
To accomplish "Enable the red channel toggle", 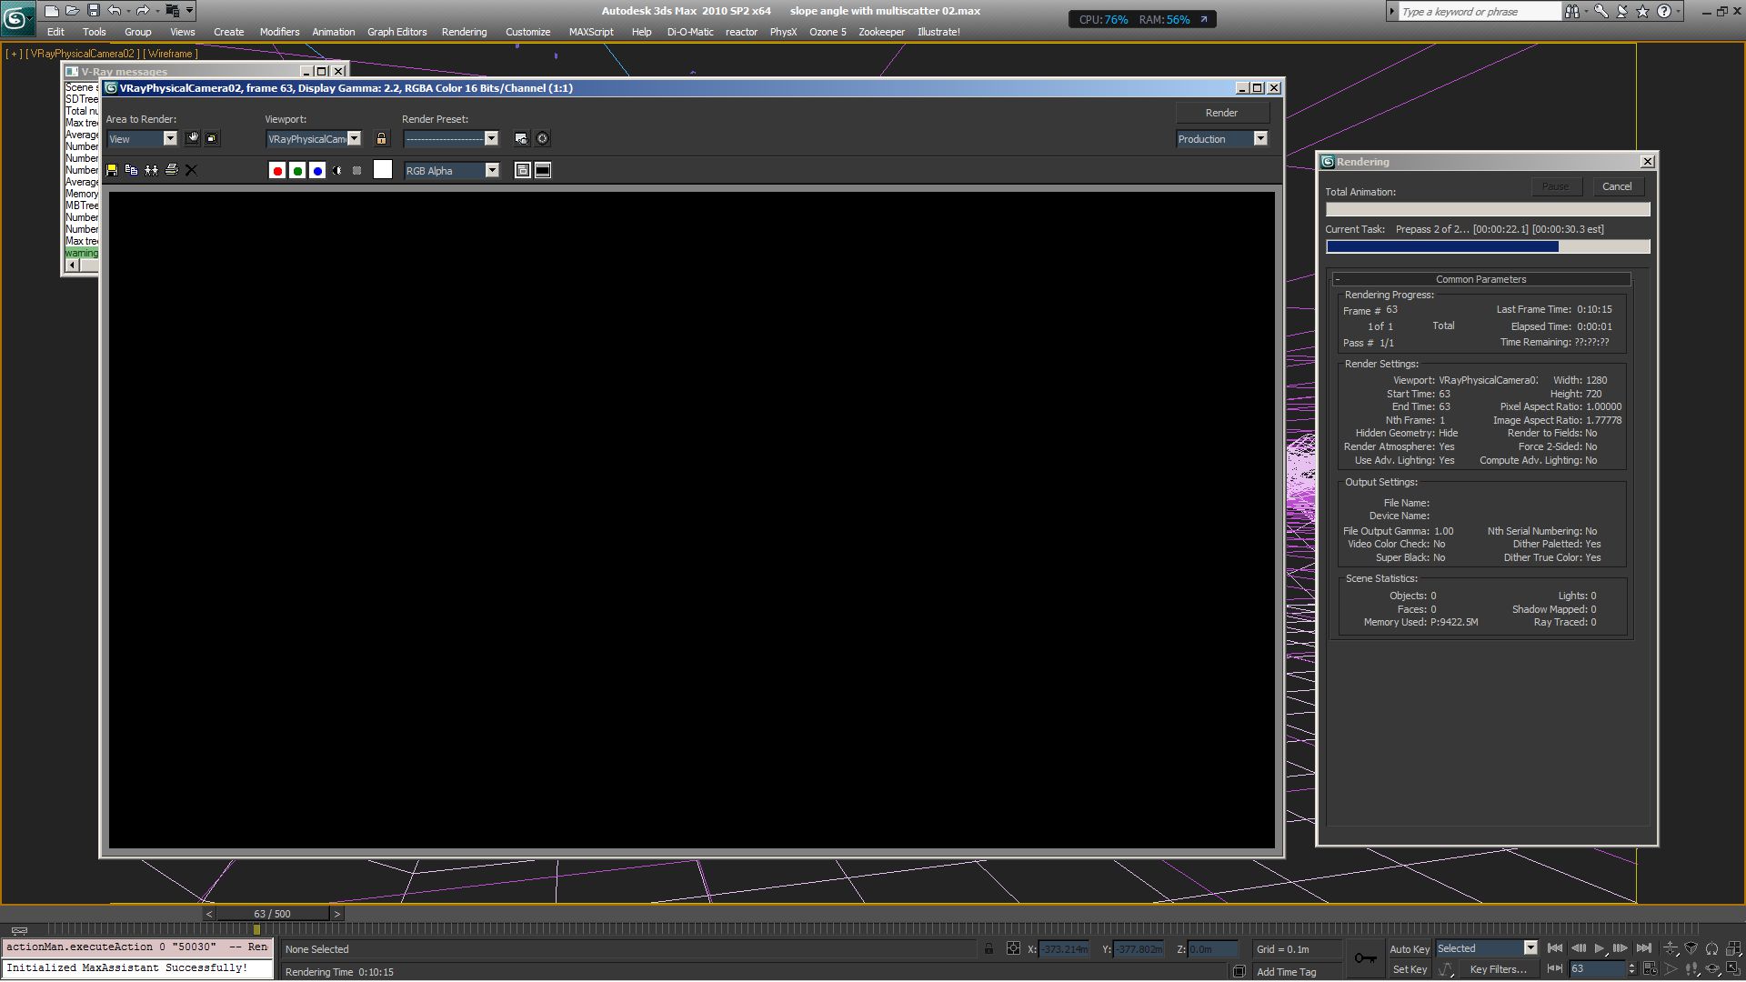I will click(277, 171).
